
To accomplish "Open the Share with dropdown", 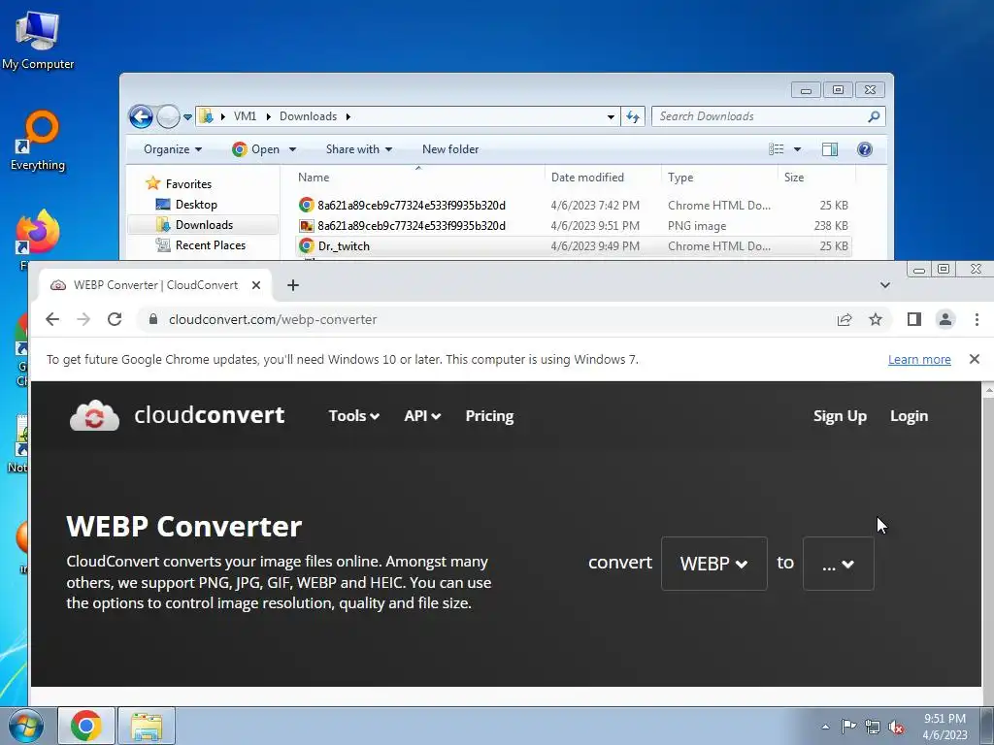I will click(x=359, y=149).
